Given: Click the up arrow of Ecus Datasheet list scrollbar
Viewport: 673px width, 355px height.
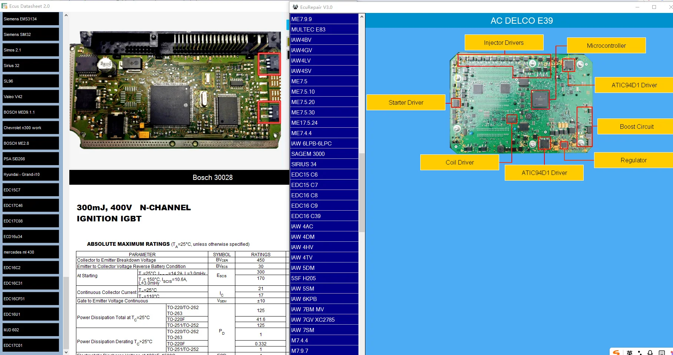Looking at the screenshot, I should point(66,15).
